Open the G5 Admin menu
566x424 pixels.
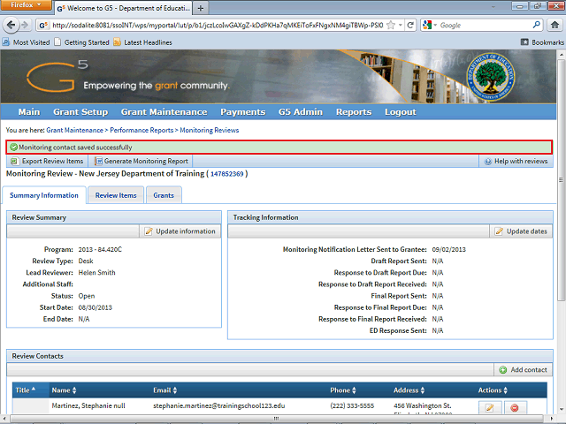tap(301, 112)
